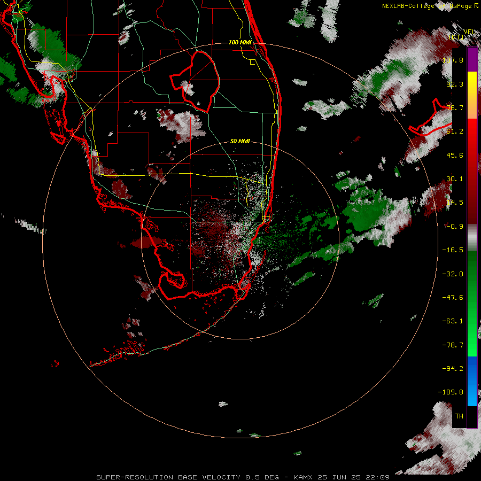The height and width of the screenshot is (481, 481).
Task: Click the -78.7 value on velocity scale
Action: tap(453, 345)
